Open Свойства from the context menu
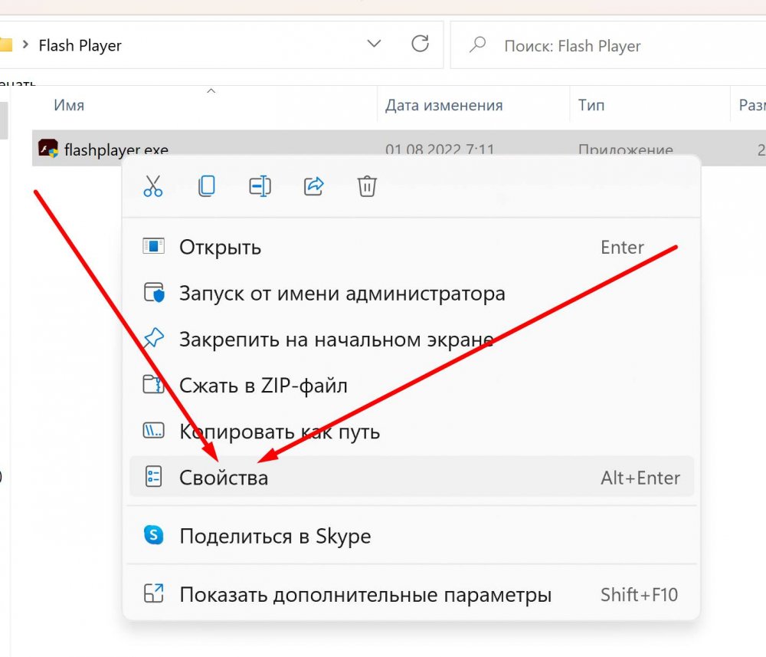 [x=411, y=477]
